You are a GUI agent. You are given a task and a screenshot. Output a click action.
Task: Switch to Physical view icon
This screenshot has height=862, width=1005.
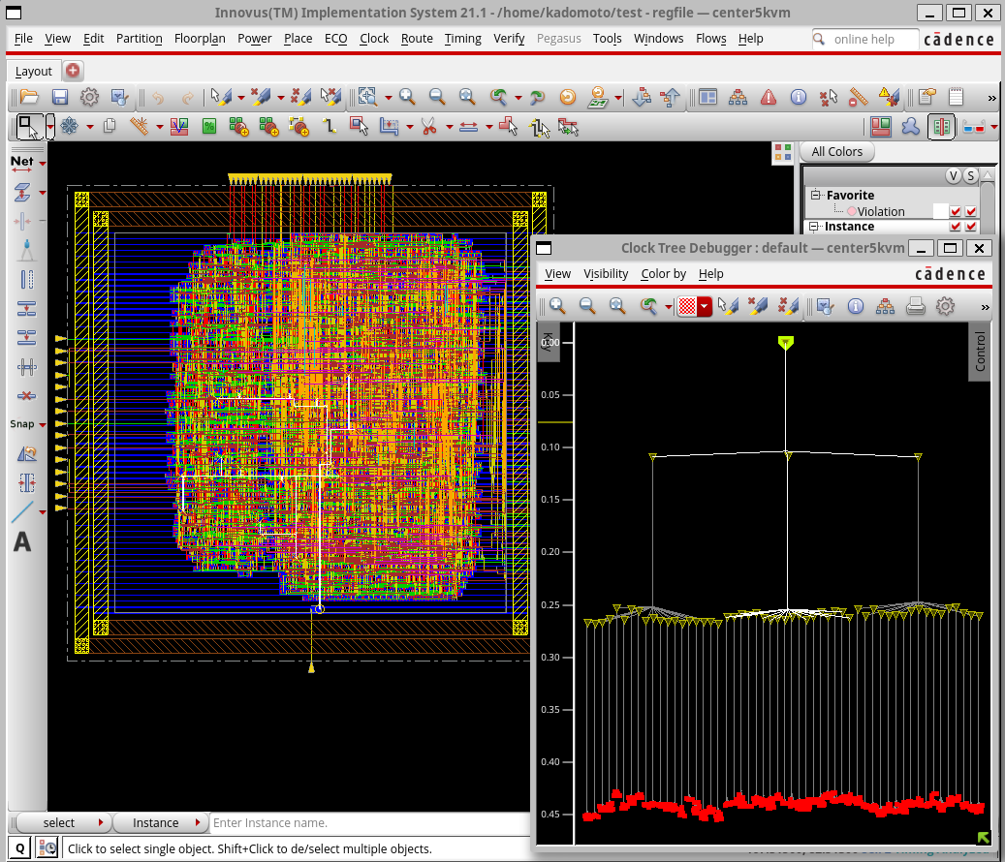click(x=942, y=127)
